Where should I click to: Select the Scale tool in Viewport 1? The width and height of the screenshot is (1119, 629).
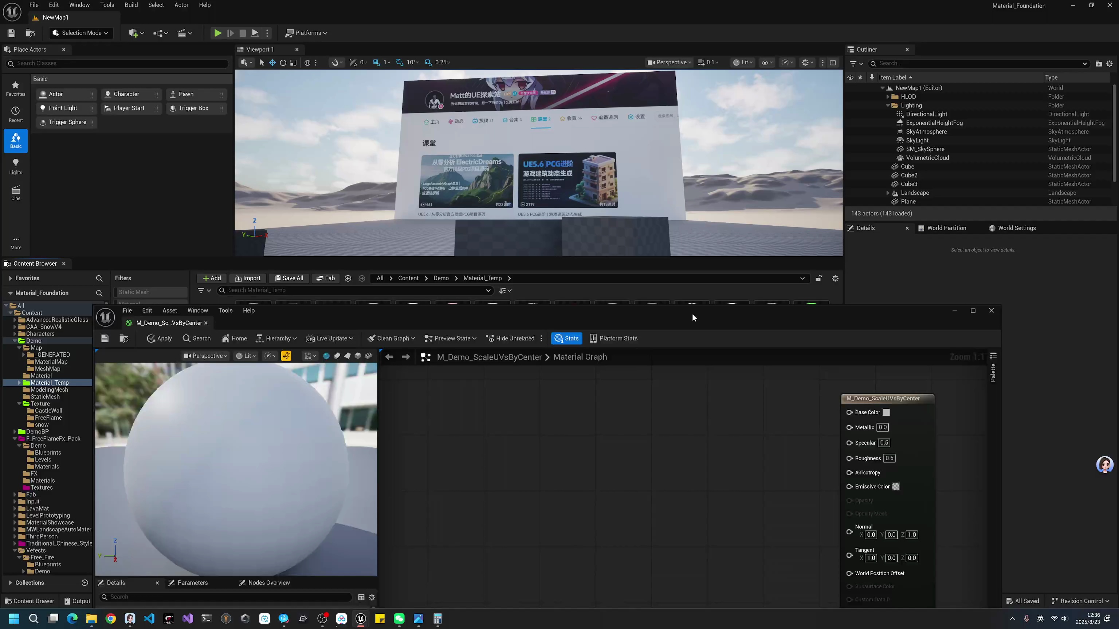tap(294, 63)
